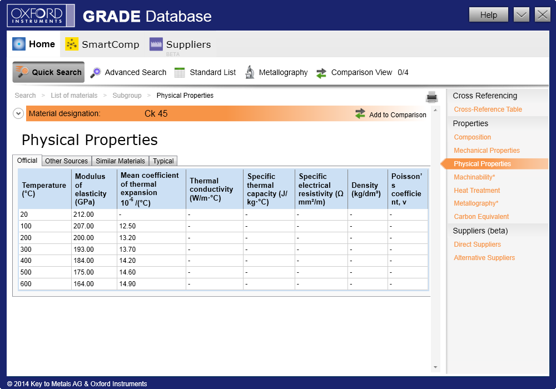Open Advanced Search
Image resolution: width=556 pixels, height=389 pixels.
(128, 72)
